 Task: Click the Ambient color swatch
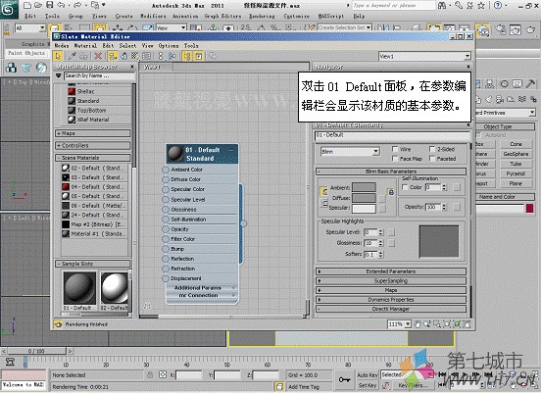[364, 187]
